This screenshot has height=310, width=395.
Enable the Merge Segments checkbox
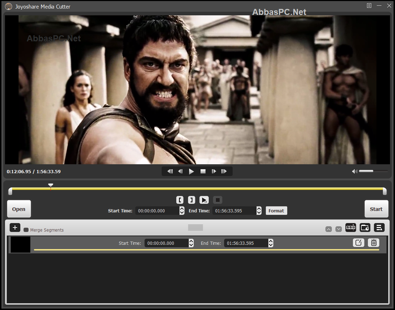(26, 230)
